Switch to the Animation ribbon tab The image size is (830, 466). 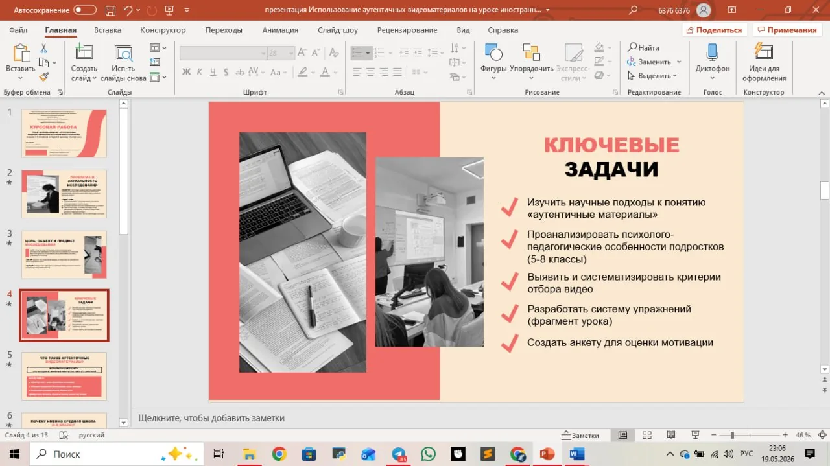(x=280, y=30)
